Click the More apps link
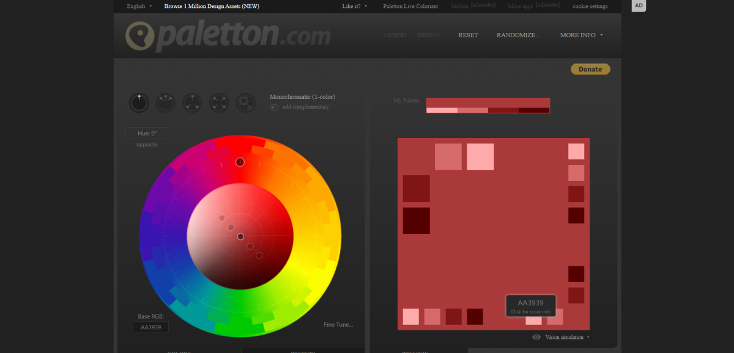The height and width of the screenshot is (353, 734). click(x=521, y=6)
